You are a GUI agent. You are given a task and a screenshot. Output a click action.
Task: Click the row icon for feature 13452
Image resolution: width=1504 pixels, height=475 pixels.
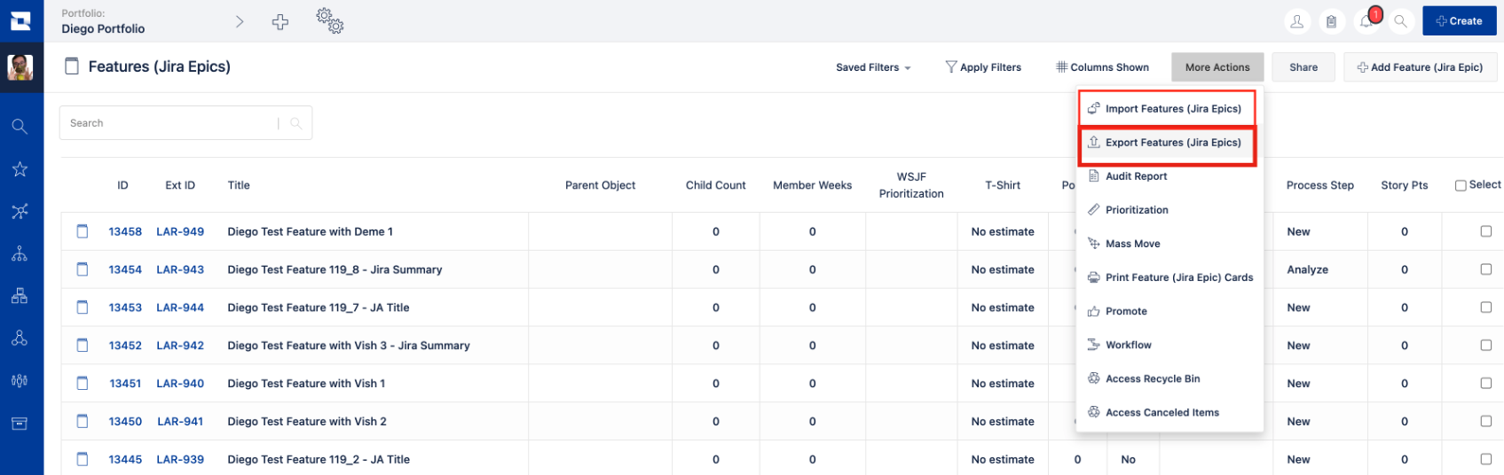point(83,346)
